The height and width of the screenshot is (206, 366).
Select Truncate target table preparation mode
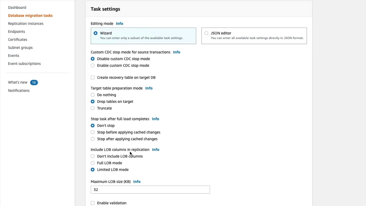click(x=93, y=108)
